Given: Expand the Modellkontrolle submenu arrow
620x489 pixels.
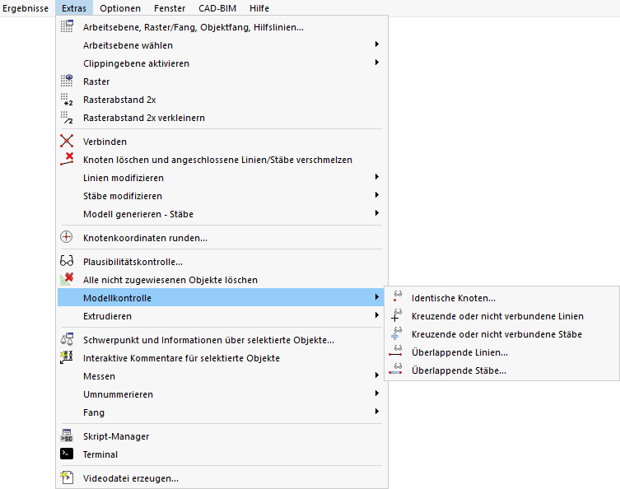Looking at the screenshot, I should tap(377, 297).
